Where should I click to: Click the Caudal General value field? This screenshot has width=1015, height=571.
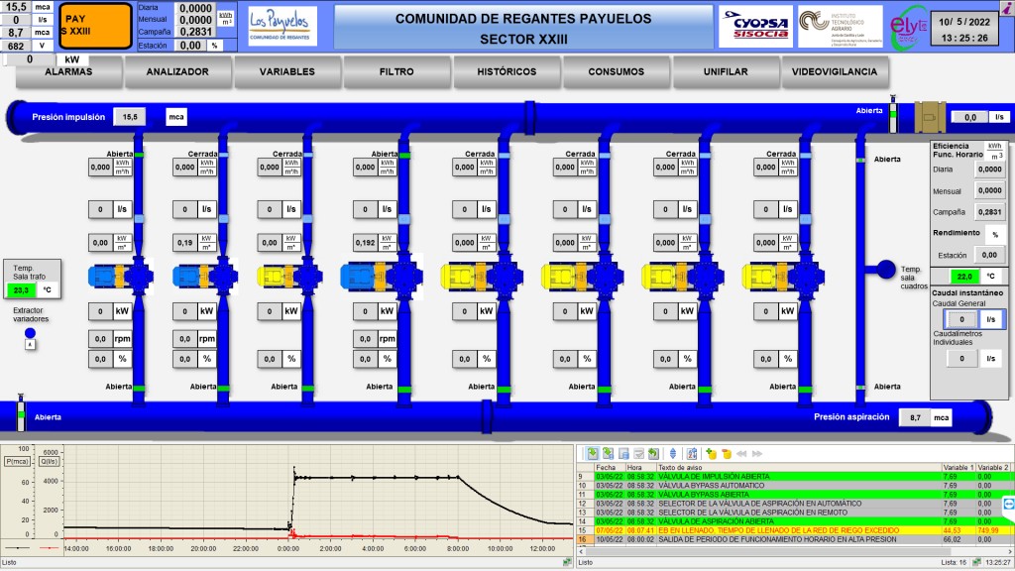[956, 319]
